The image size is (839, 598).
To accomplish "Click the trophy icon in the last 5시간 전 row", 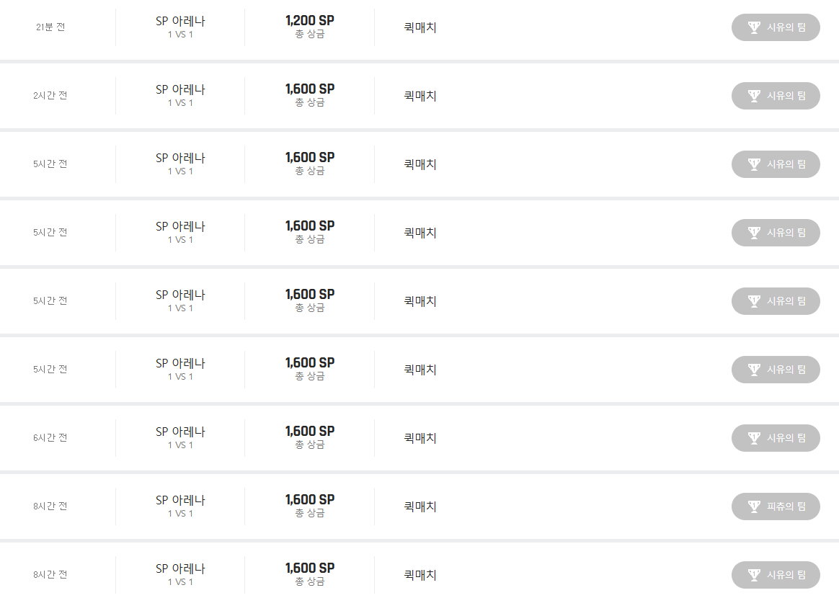I will 754,370.
